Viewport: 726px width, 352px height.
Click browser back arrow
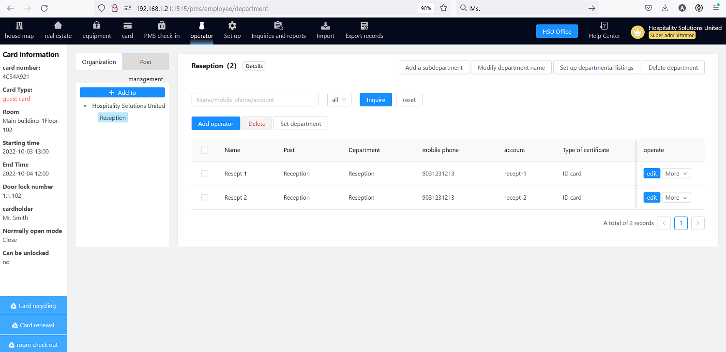pos(11,8)
